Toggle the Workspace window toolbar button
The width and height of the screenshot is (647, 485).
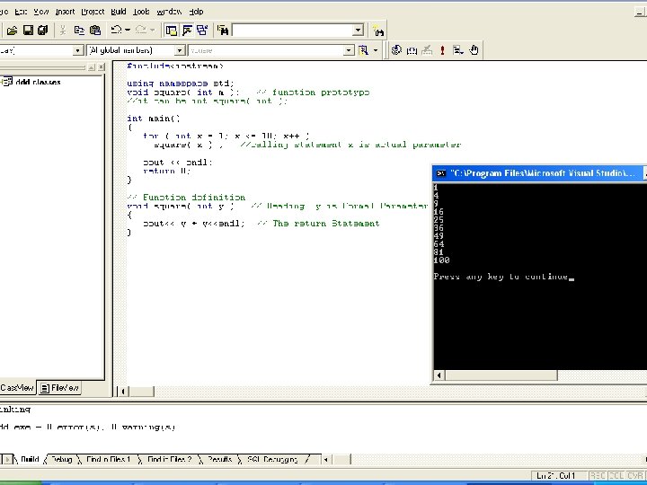pyautogui.click(x=172, y=30)
